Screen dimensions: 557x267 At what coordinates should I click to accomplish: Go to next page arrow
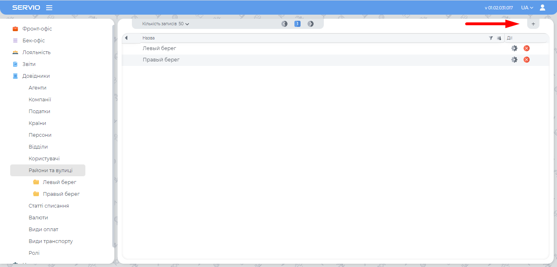click(311, 24)
